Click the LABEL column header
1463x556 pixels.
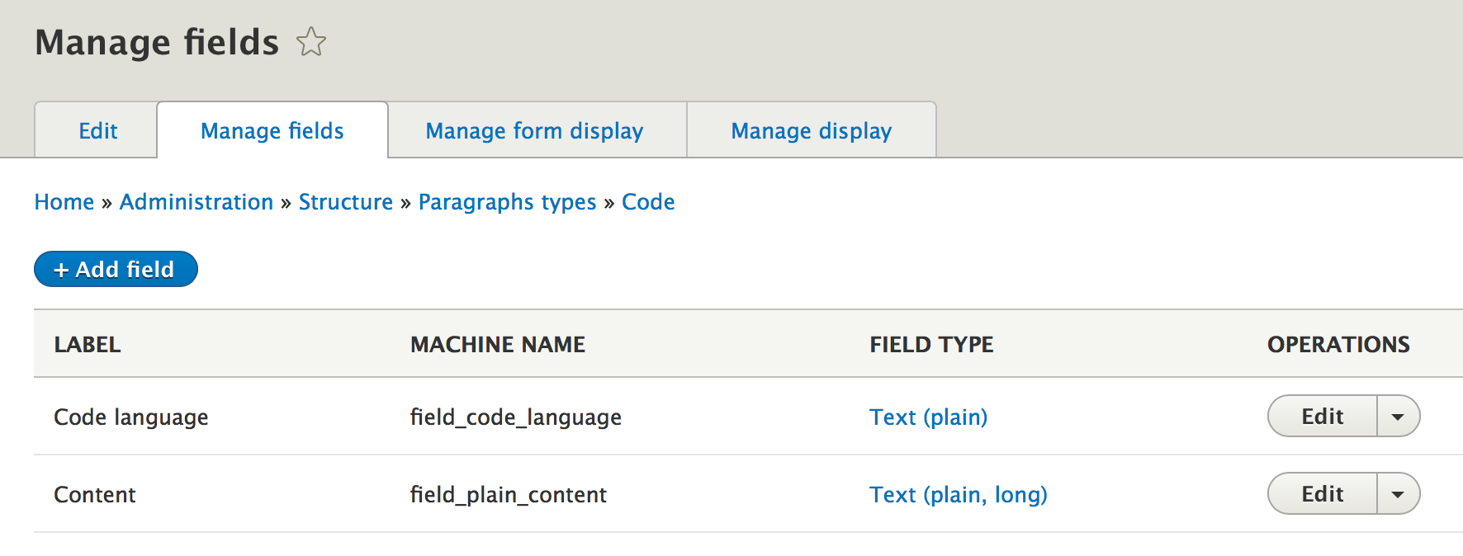tap(88, 345)
